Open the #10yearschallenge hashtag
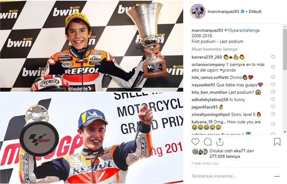Image resolution: width=287 pixels, height=184 pixels. click(x=242, y=30)
